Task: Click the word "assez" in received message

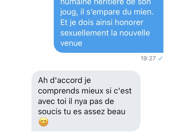Action: tap(94, 112)
